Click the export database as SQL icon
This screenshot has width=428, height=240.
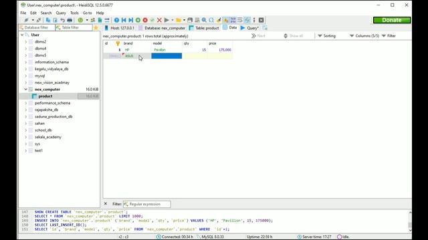(100, 20)
